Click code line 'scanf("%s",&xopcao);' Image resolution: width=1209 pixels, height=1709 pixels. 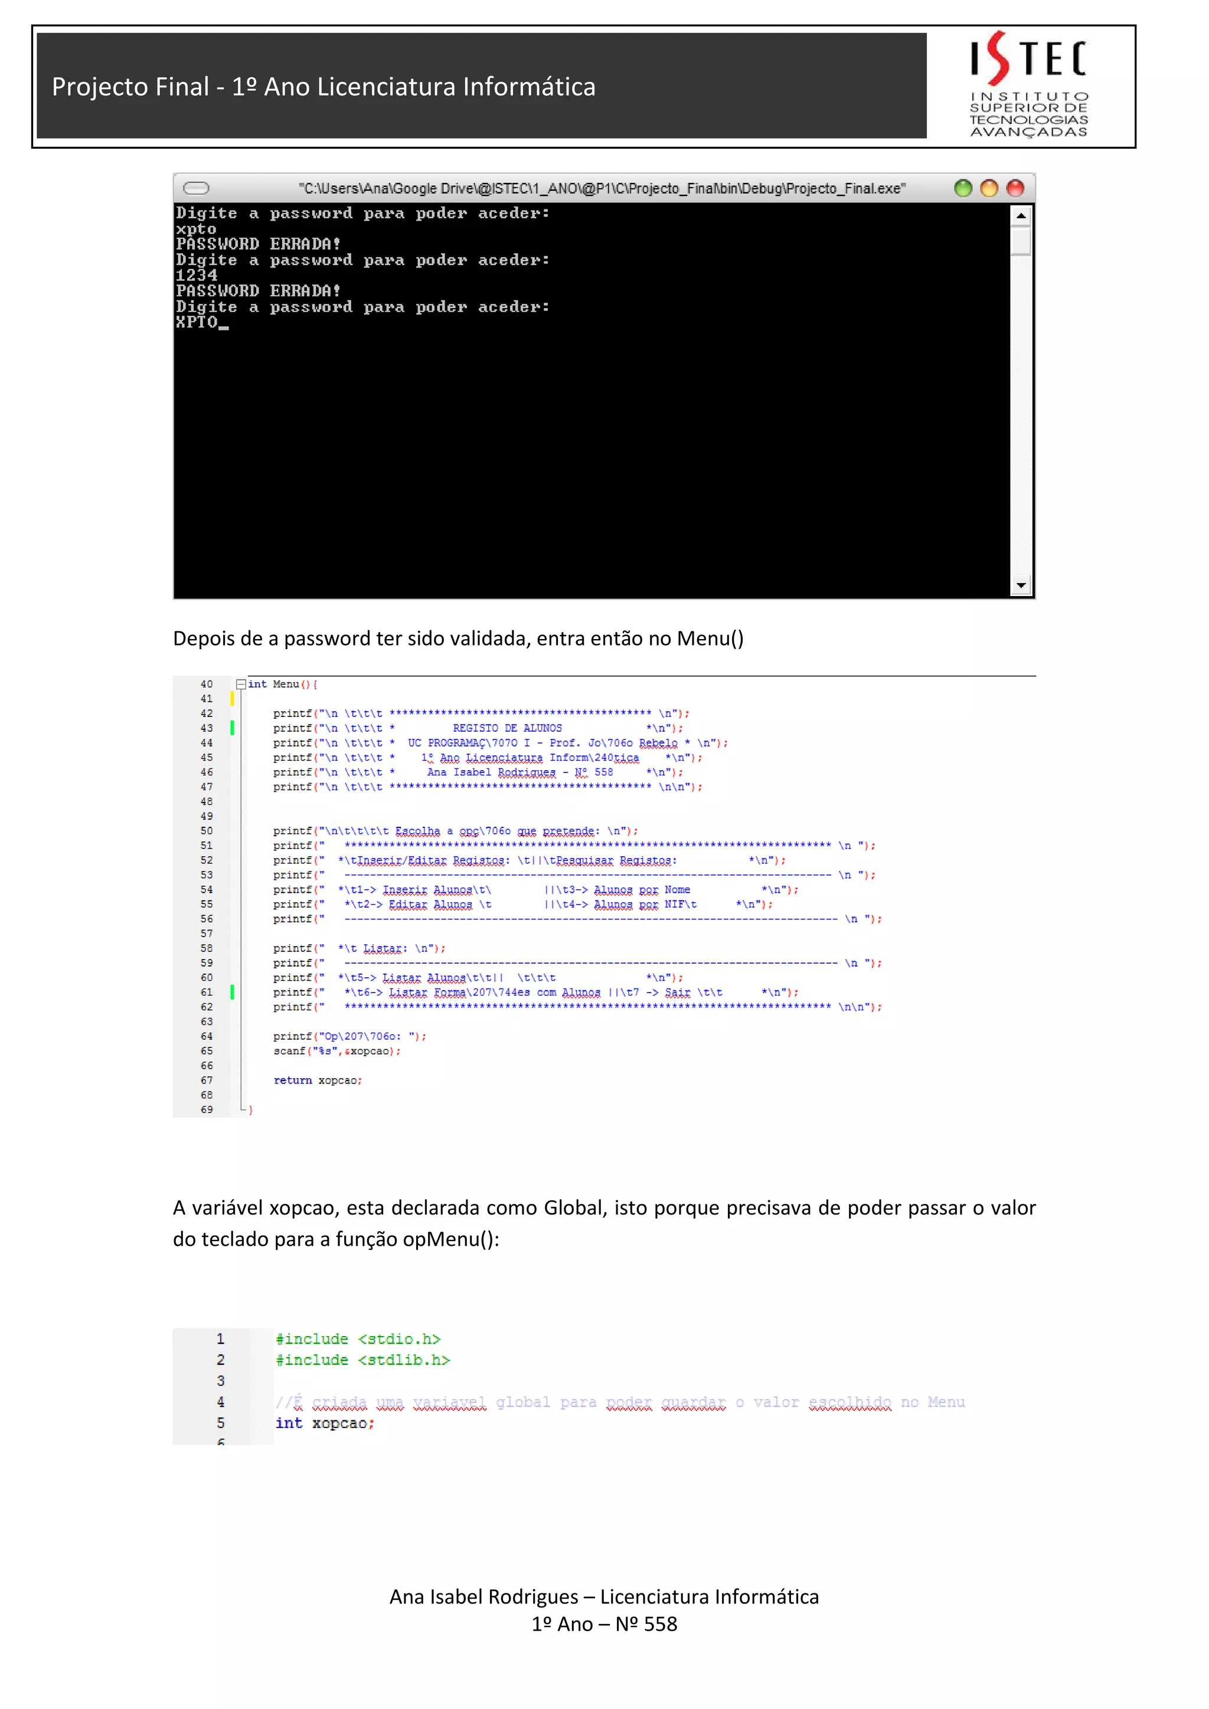coord(336,1051)
